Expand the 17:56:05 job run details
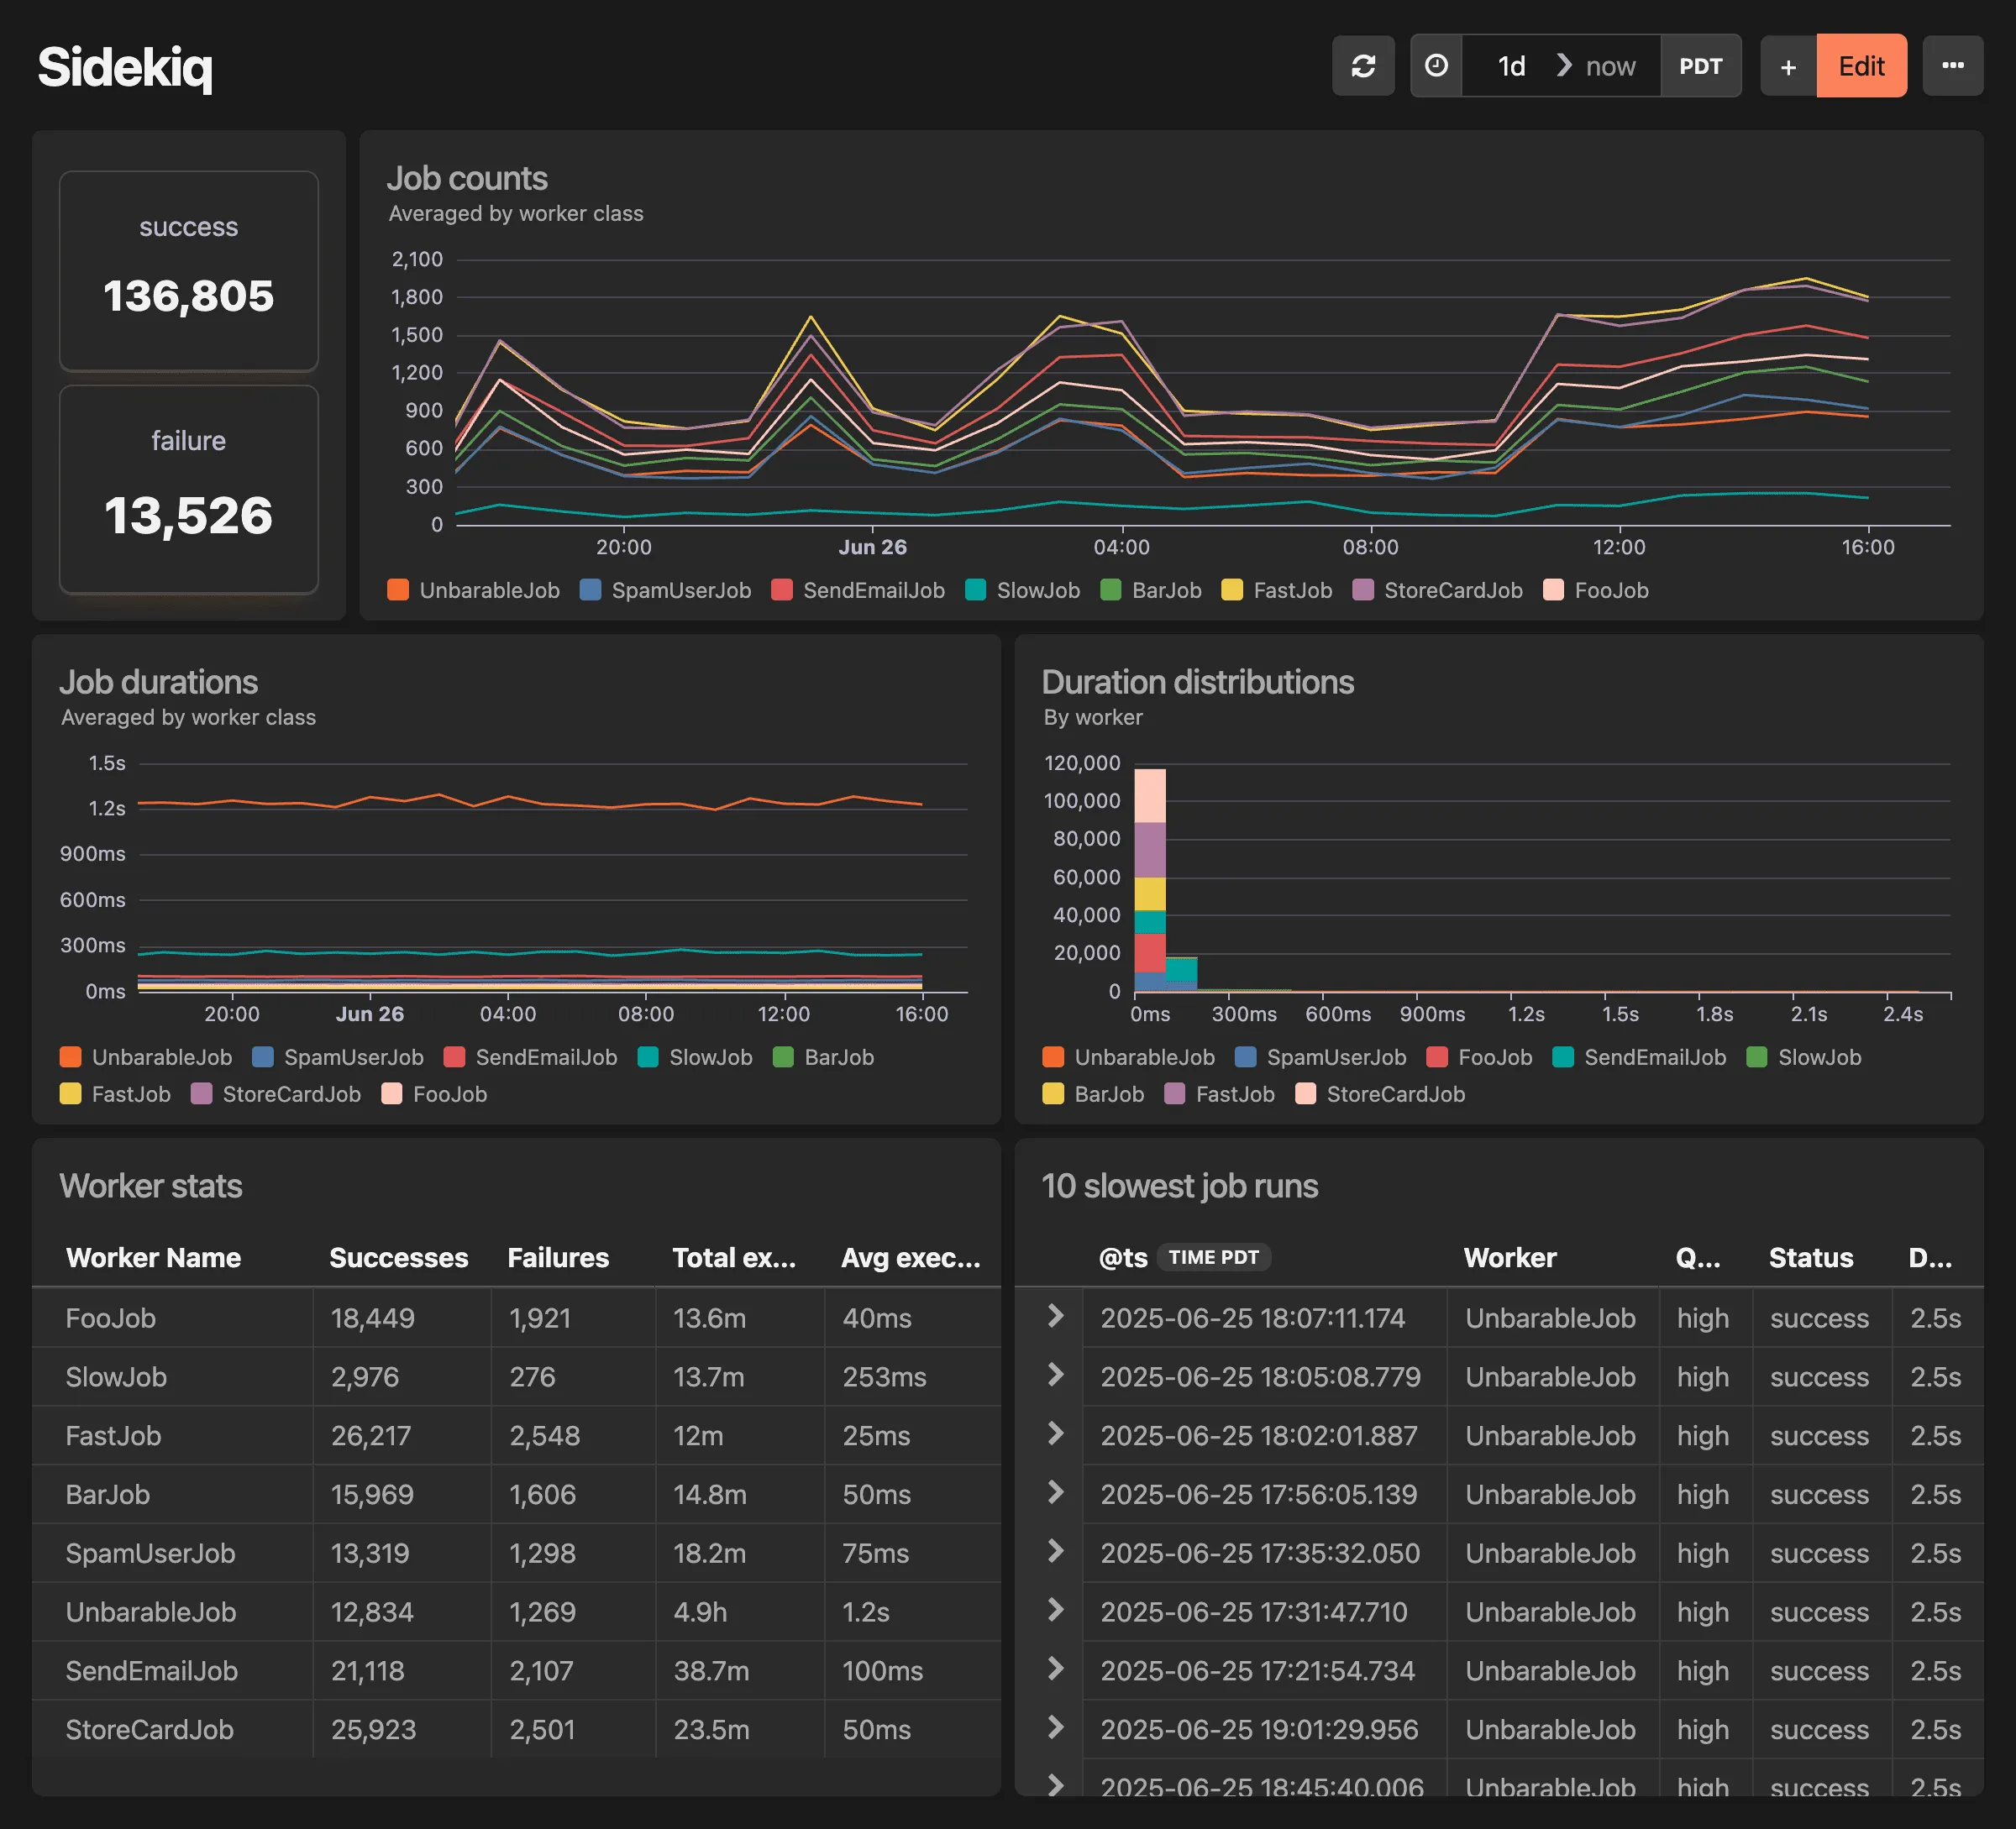 click(1056, 1494)
